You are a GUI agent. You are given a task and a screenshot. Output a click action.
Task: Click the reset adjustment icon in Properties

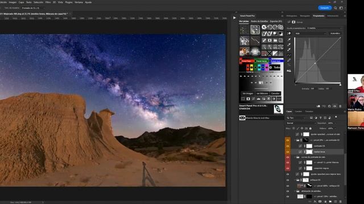(x=329, y=106)
